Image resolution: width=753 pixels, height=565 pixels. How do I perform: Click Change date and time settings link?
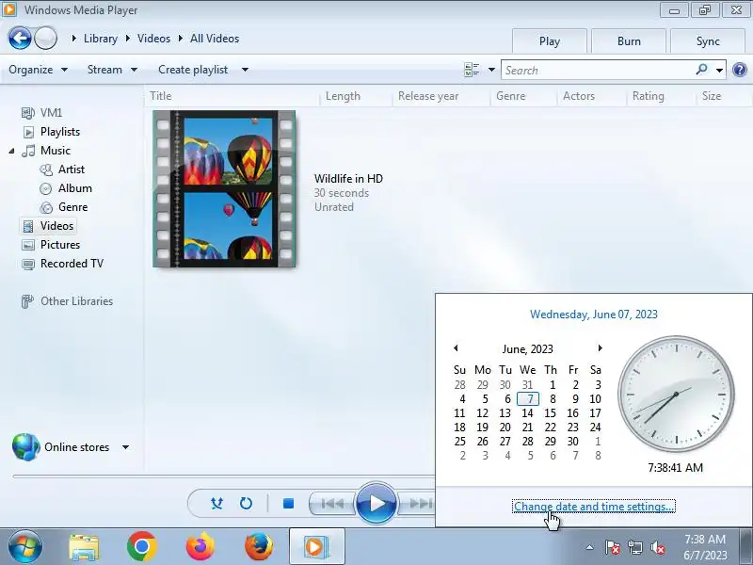point(594,507)
